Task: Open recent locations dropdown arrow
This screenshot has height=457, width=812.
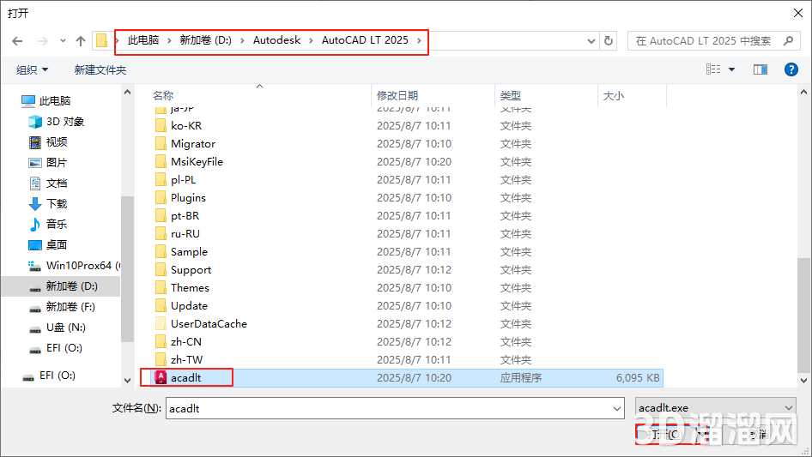Action: [63, 41]
